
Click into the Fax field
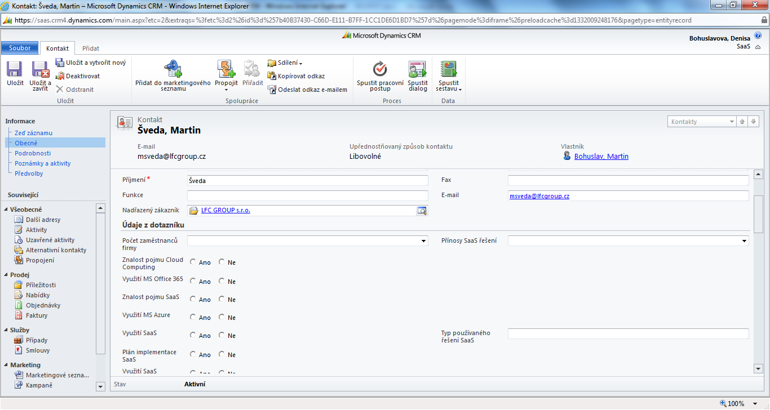(628, 181)
